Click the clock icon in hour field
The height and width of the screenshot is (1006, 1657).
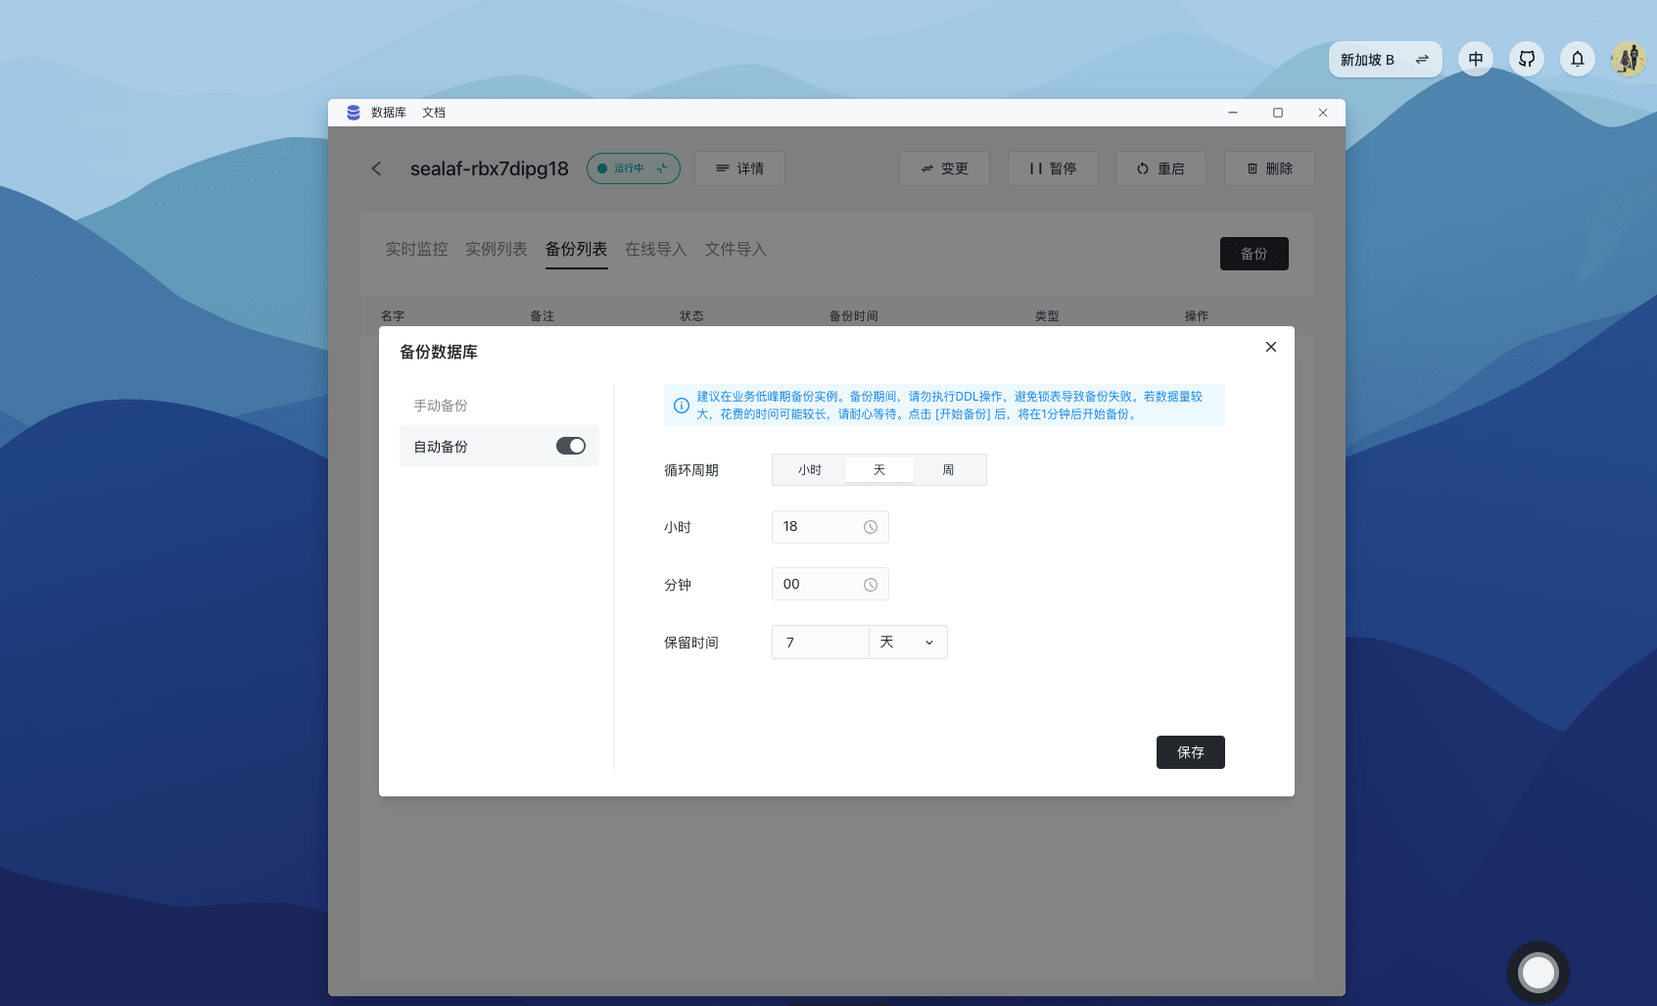871,527
